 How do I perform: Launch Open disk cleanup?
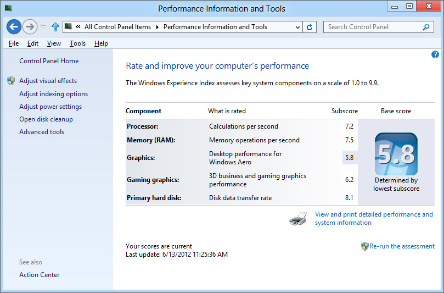pyautogui.click(x=46, y=119)
